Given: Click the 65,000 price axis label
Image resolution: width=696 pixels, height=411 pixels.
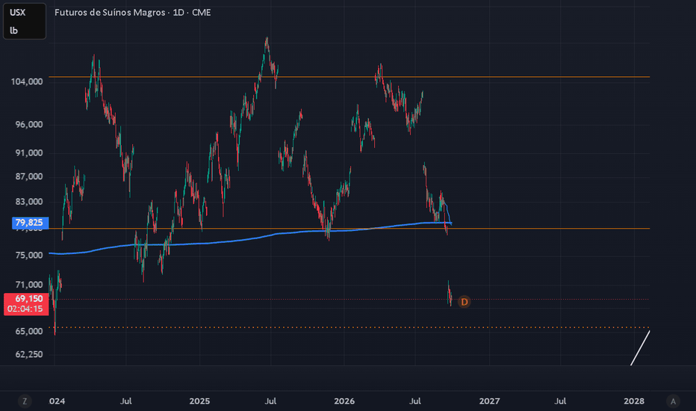Looking at the screenshot, I should [29, 332].
